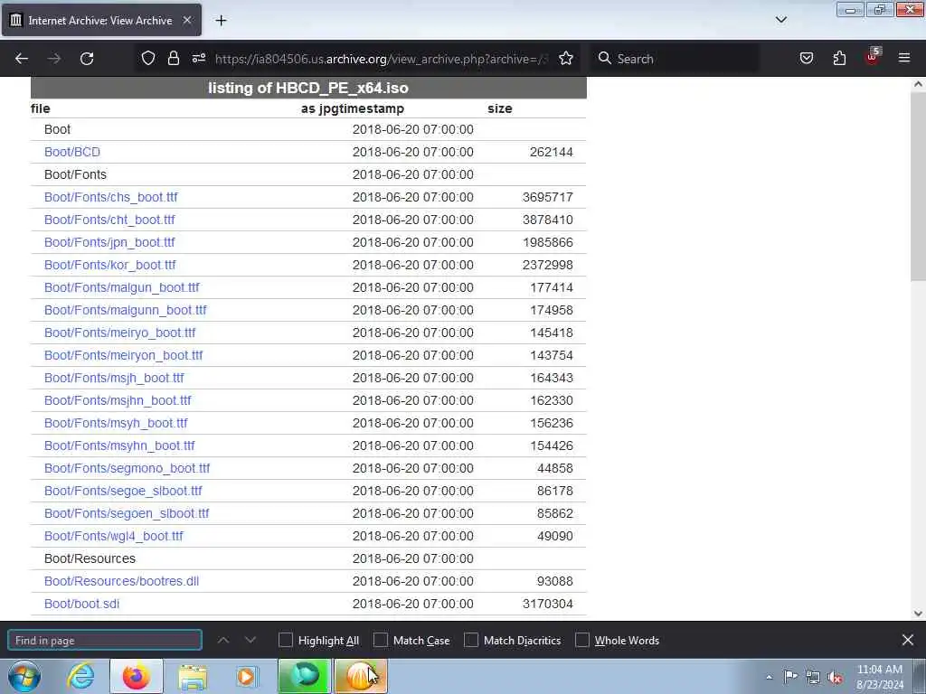Viewport: 926px width, 694px height.
Task: List all tabs dropdown arrow
Action: (780, 20)
